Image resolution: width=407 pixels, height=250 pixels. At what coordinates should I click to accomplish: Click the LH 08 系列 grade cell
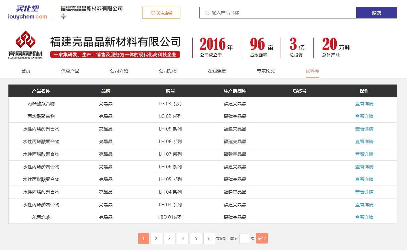point(170,142)
